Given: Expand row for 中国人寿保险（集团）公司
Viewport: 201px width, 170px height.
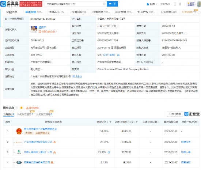Looking at the screenshot, I should 14,152.
